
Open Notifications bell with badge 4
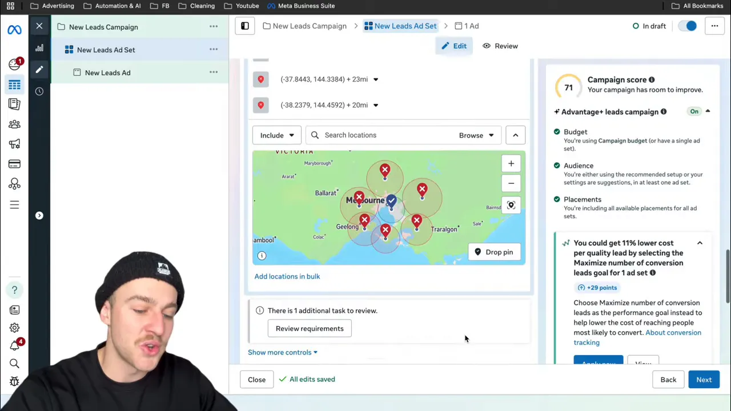click(15, 345)
